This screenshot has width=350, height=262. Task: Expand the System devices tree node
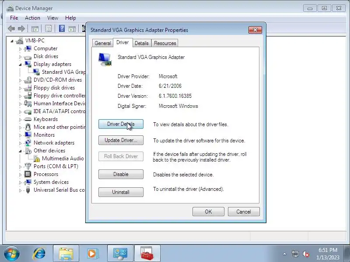[20, 183]
